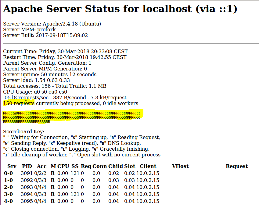The image size is (259, 205).
Task: Click the PID column header
Action: (27, 166)
